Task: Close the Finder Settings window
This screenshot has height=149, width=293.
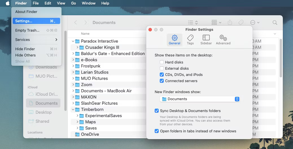Action: 150,30
